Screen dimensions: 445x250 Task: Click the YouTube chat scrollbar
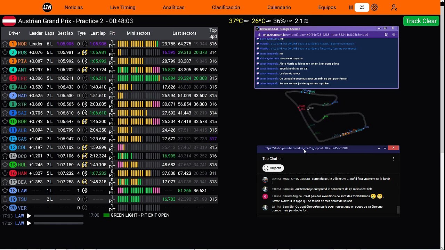[x=398, y=210]
